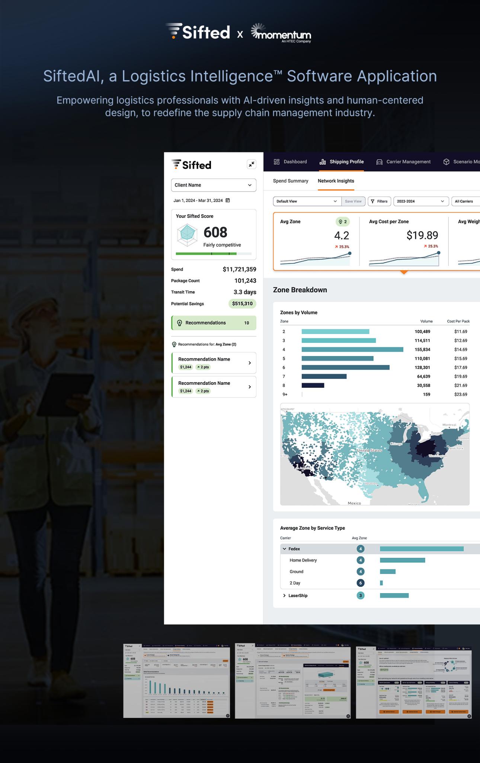Open the last dashboard overview thumbnail
The image size is (480, 763).
[414, 682]
